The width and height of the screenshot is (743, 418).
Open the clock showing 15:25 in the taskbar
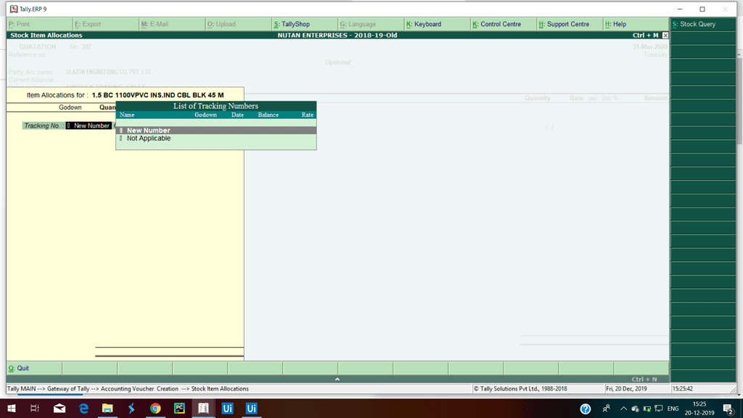pos(699,408)
